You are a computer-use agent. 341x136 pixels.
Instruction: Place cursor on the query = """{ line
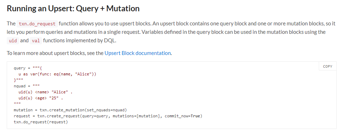28,68
